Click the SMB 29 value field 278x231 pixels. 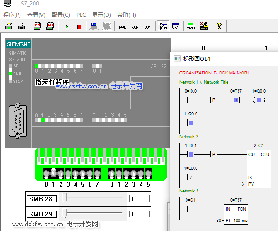139,214
